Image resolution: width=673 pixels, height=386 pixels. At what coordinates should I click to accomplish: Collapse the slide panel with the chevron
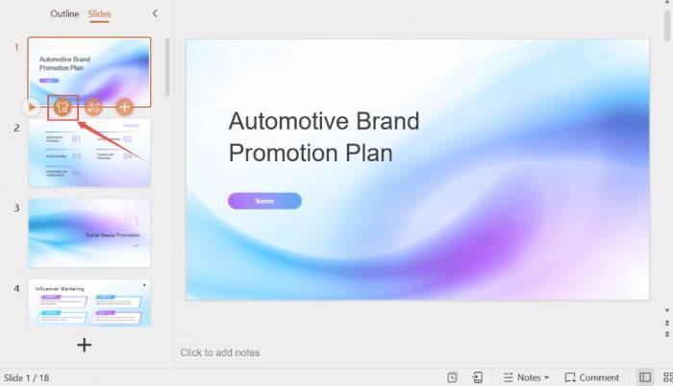click(x=156, y=13)
